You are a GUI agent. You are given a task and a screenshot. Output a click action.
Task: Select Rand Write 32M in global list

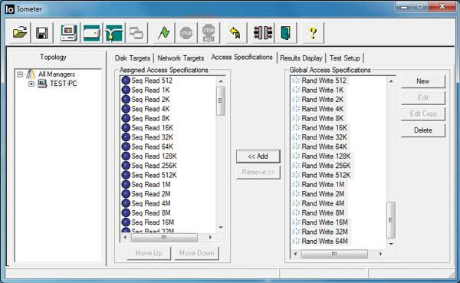(x=324, y=232)
